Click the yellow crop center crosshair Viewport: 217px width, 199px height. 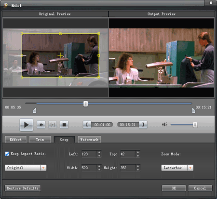point(60,55)
